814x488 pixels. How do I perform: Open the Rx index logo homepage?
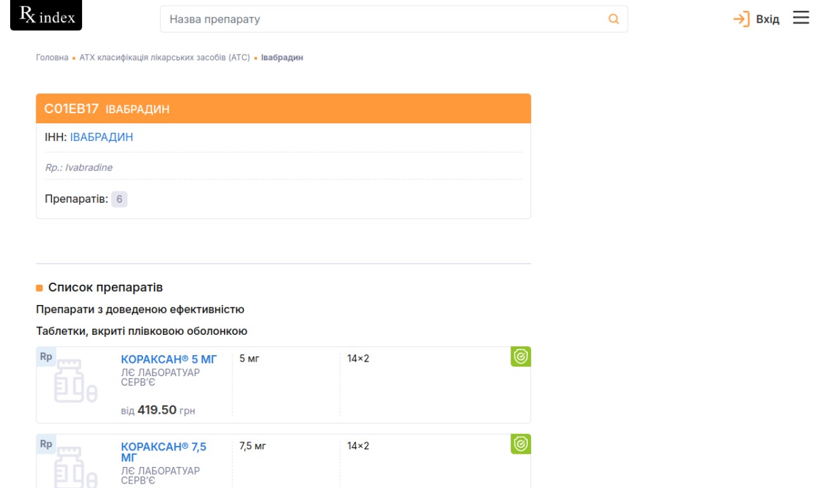point(46,15)
